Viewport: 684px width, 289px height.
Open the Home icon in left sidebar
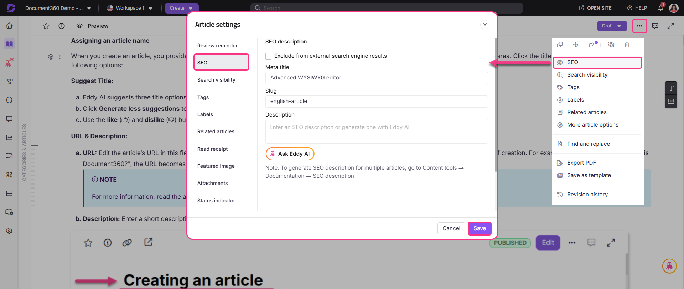(9, 26)
